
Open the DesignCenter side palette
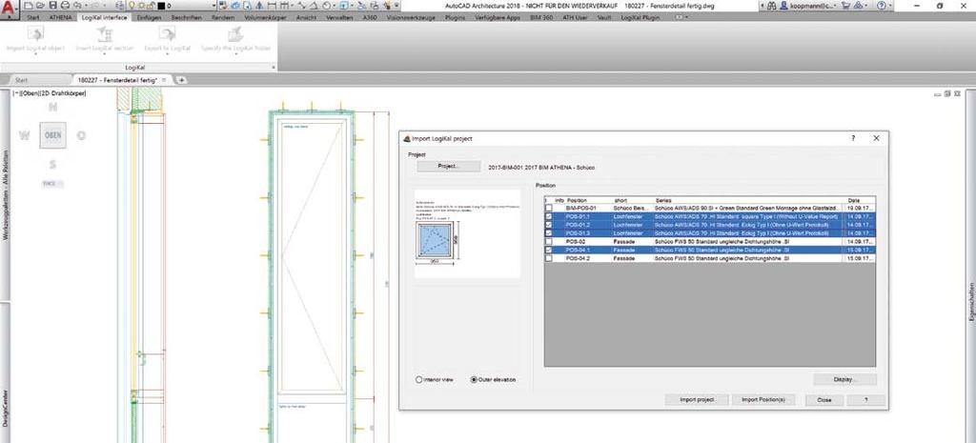pos(5,406)
